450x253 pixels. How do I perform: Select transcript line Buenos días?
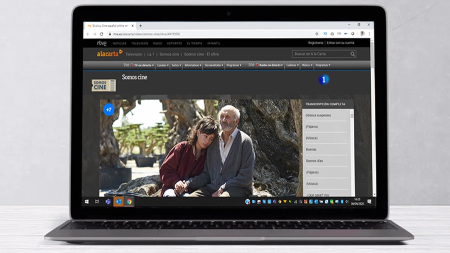tap(314, 161)
